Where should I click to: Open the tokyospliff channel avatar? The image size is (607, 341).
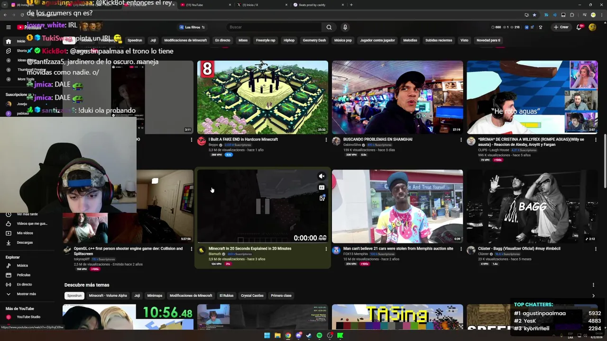point(67,250)
